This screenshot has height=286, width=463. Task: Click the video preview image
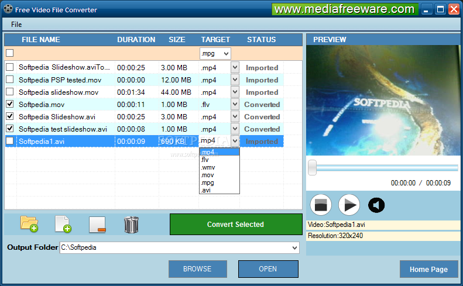(x=383, y=101)
